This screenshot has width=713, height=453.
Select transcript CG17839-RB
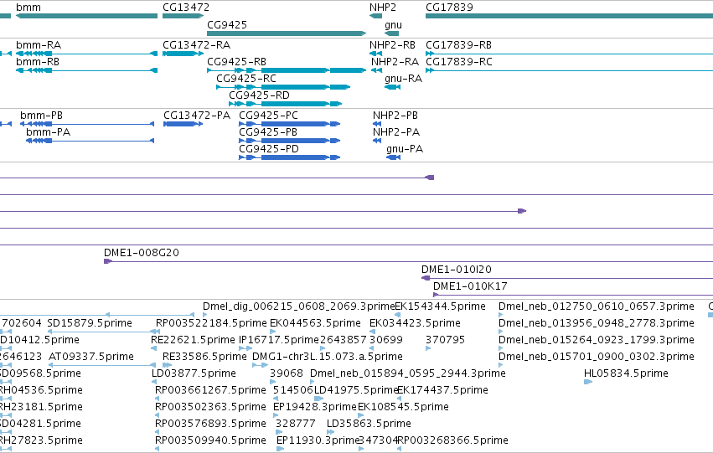click(x=458, y=45)
